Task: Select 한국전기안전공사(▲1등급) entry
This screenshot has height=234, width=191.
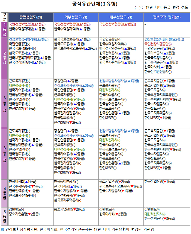Action: coord(27,62)
